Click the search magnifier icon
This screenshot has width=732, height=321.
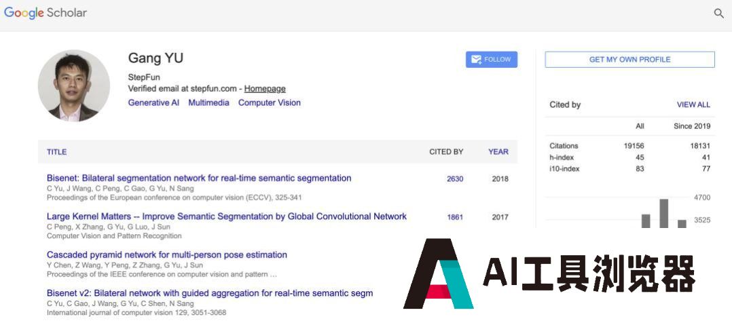click(x=719, y=14)
